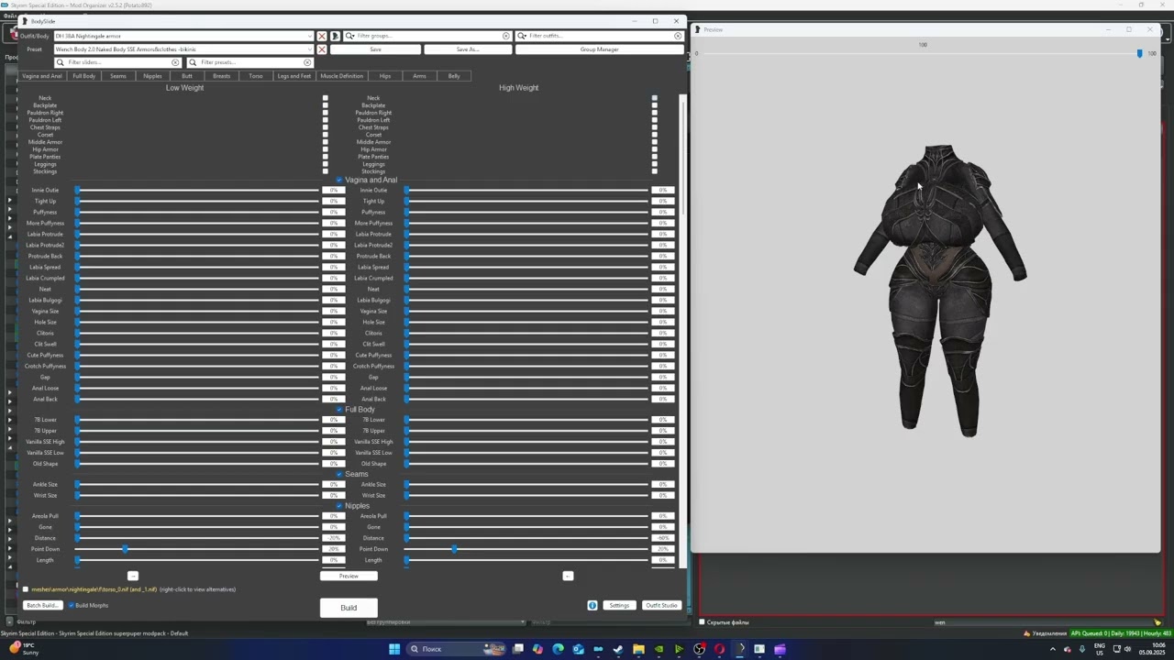Clear the Filter sliders field
1174x660 pixels.
click(175, 62)
